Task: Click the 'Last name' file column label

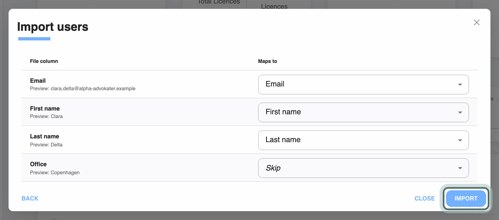Action: 44,136
